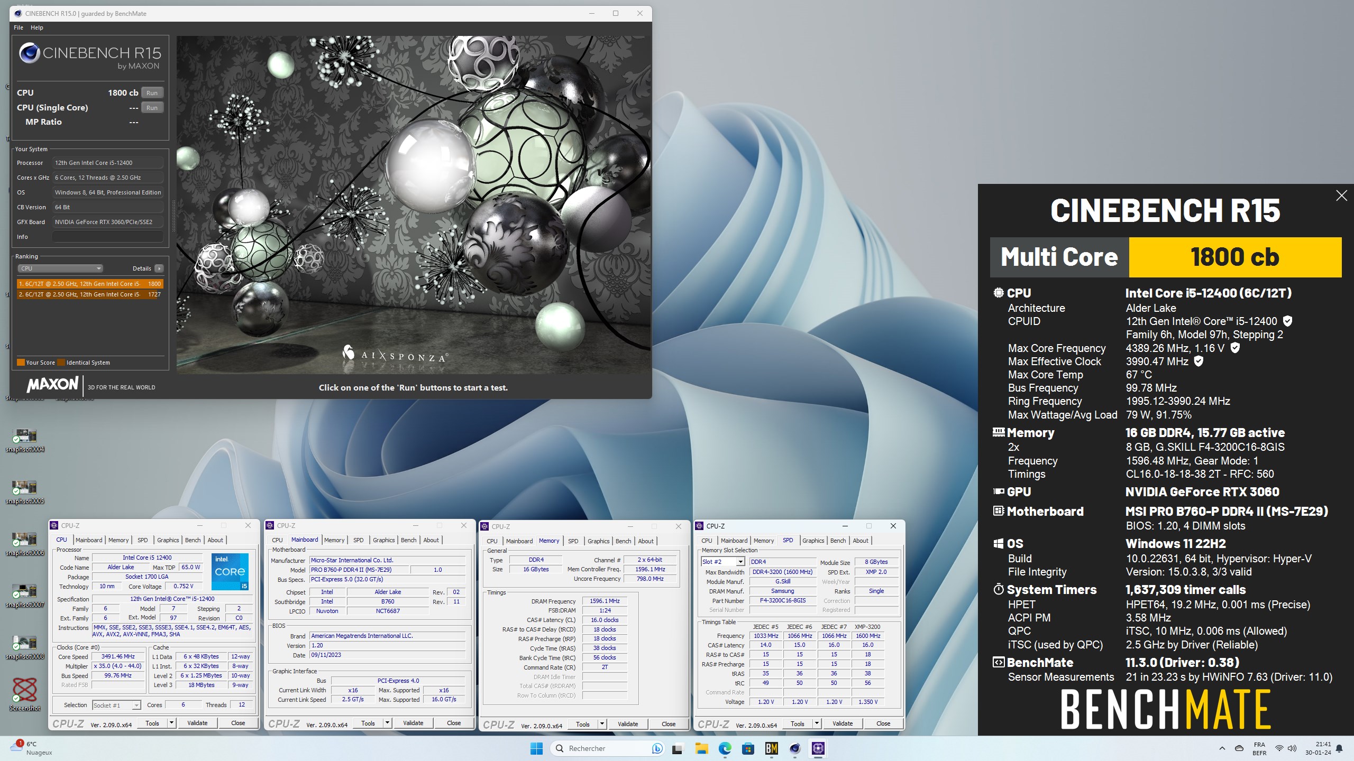This screenshot has width=1354, height=761.
Task: Click the Motherboard icon in BenchMate panel
Action: 999,511
